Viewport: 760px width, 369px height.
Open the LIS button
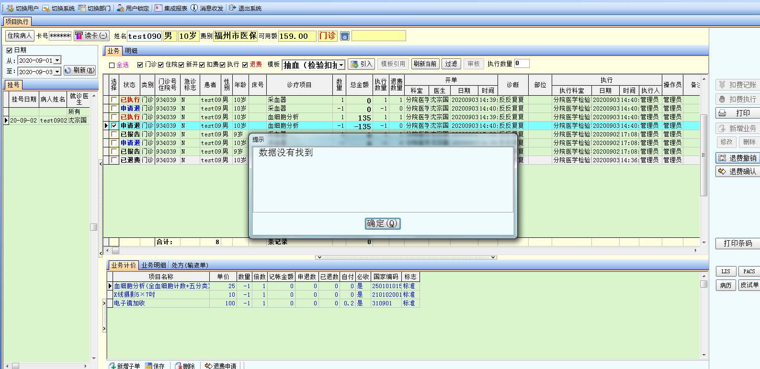click(726, 271)
